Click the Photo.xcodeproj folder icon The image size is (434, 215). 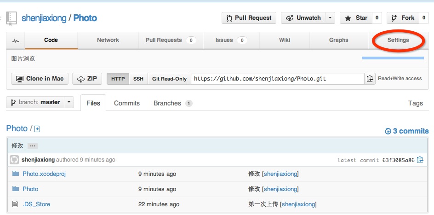[x=16, y=174]
